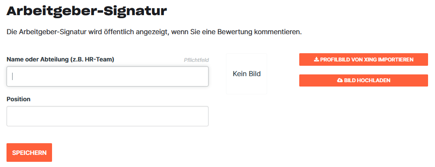Image resolution: width=435 pixels, height=167 pixels.
Task: Import profile picture from XING
Action: [x=363, y=60]
